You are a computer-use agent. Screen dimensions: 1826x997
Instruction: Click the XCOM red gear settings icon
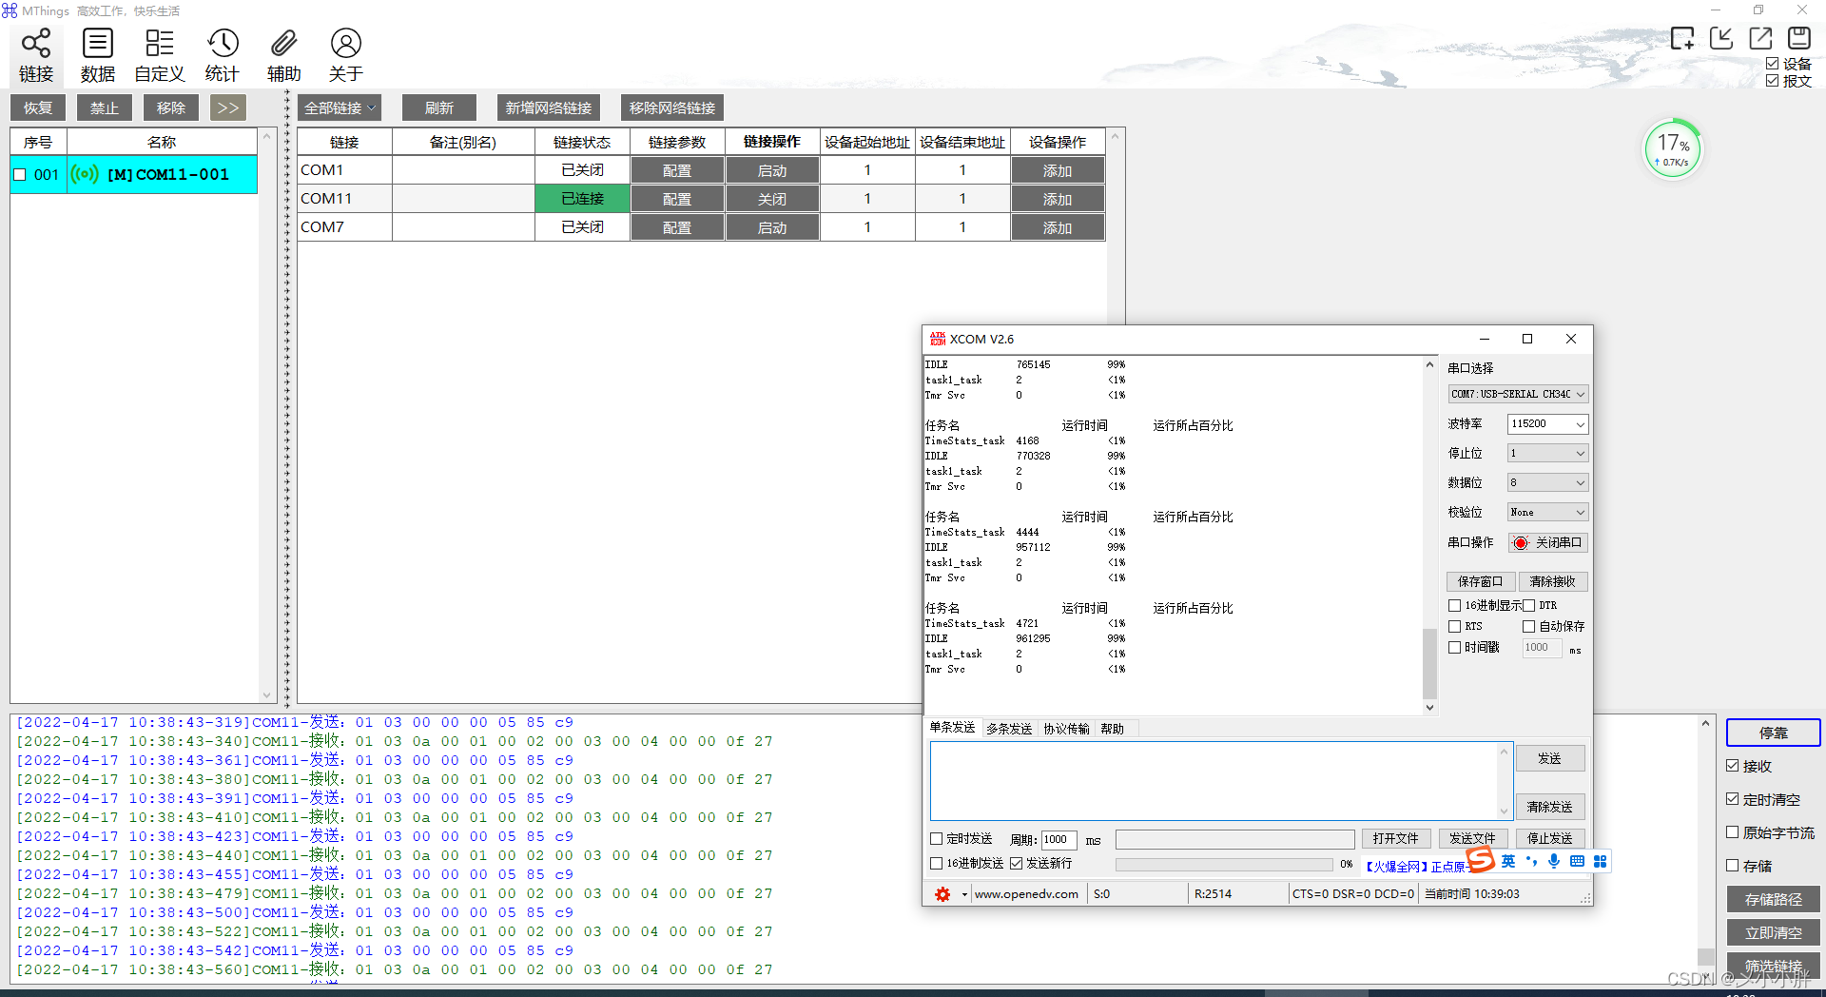coord(942,894)
